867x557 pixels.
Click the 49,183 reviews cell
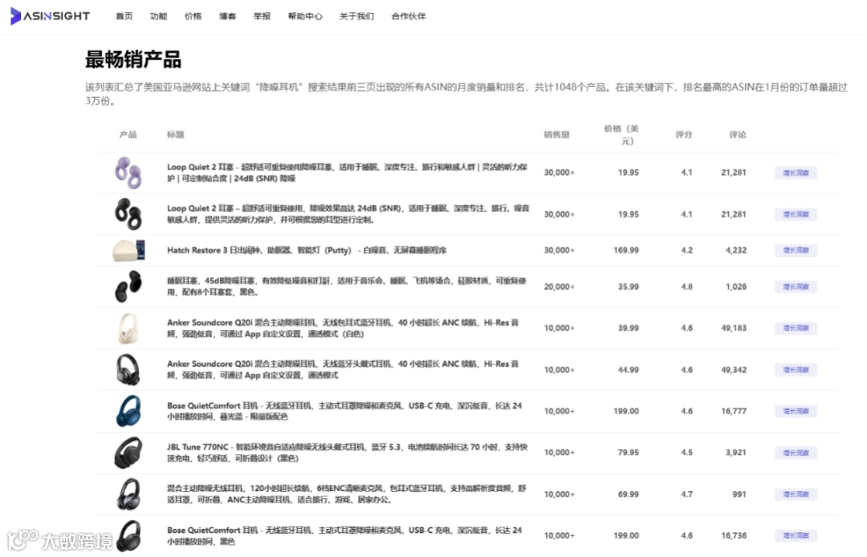pos(734,328)
